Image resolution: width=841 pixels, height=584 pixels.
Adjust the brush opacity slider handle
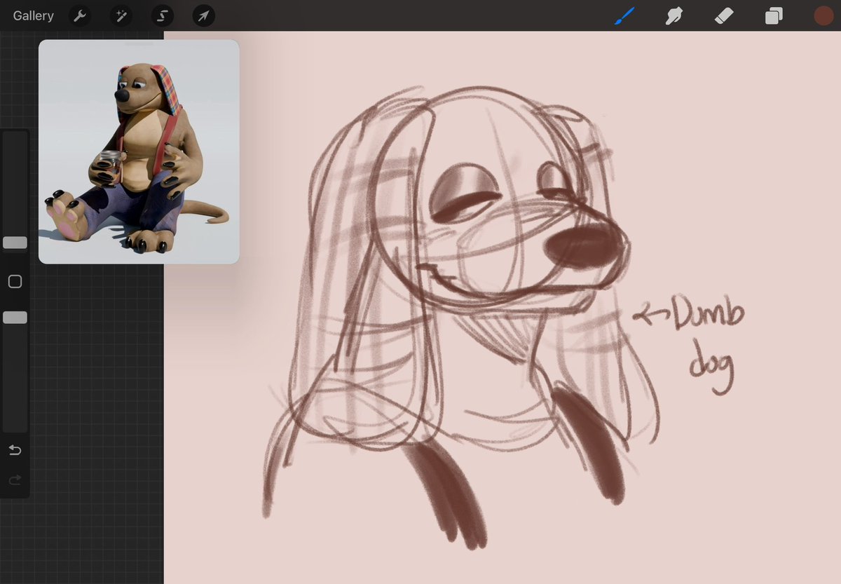point(15,318)
